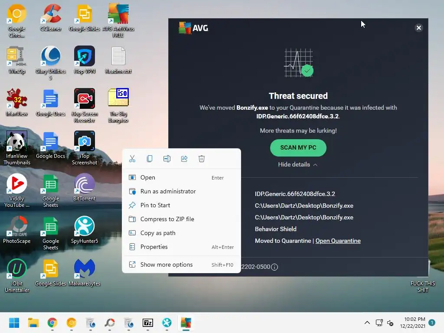This screenshot has height=333, width=444.
Task: Select iTop Screenshot desktop icon
Action: coord(85,148)
